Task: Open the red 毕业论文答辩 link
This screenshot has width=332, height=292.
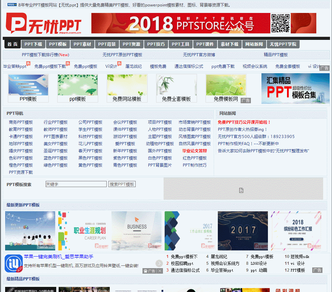Action: pos(194,151)
